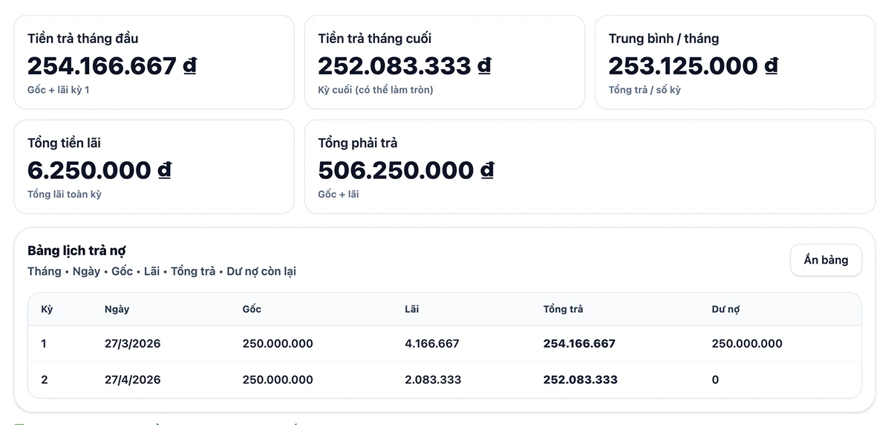This screenshot has width=891, height=425.
Task: Click the "Dư nợ" column header
Action: click(x=725, y=309)
